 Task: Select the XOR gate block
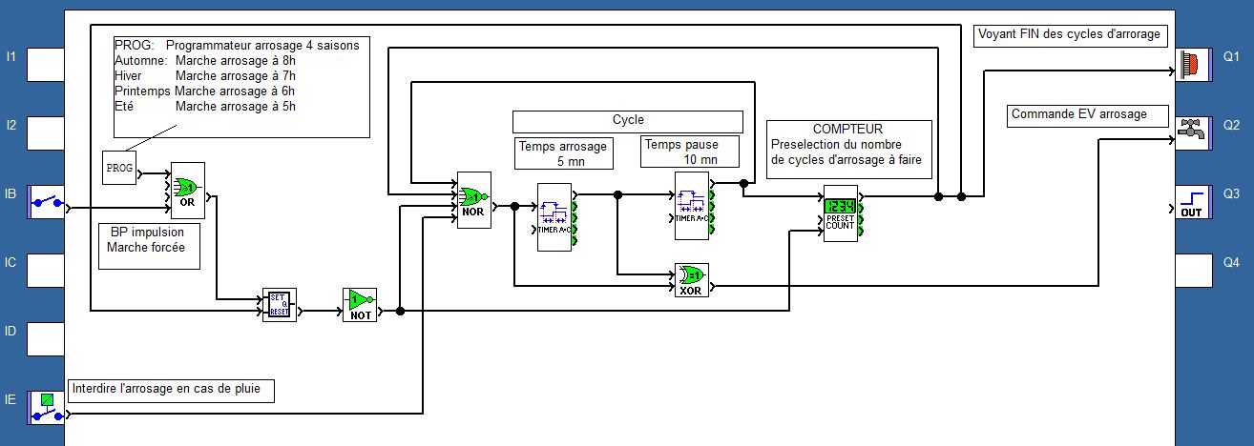click(691, 281)
